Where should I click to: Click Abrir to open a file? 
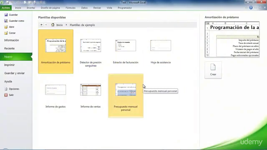pyautogui.click(x=9, y=27)
